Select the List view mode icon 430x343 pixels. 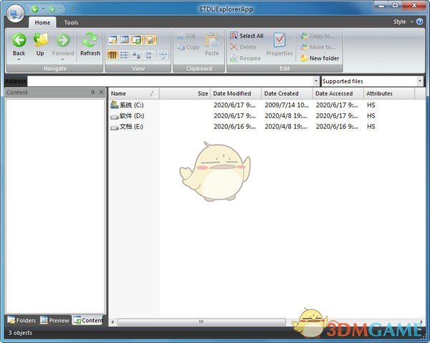coord(125,55)
